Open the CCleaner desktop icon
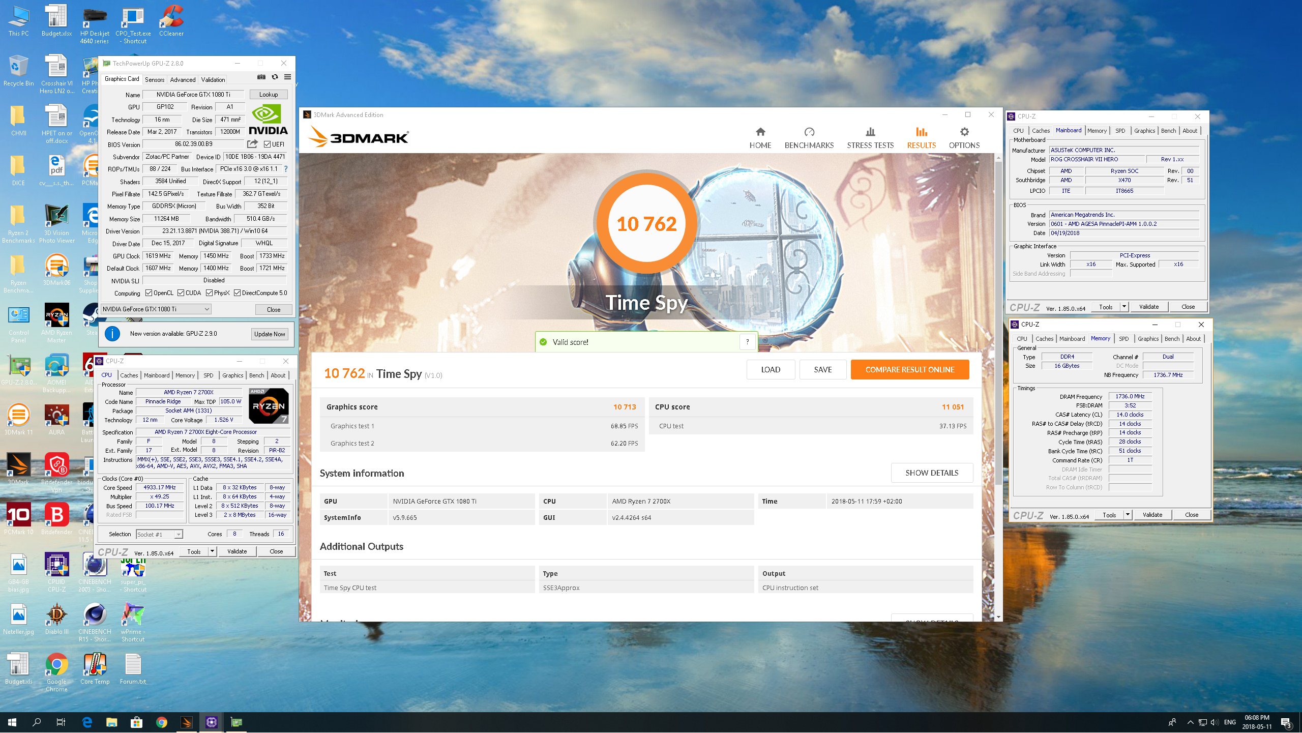Screen dimensions: 1302x733 171,21
